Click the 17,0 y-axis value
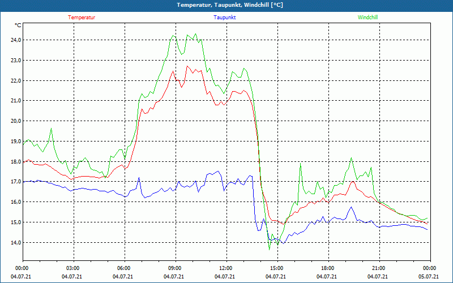 (x=16, y=182)
